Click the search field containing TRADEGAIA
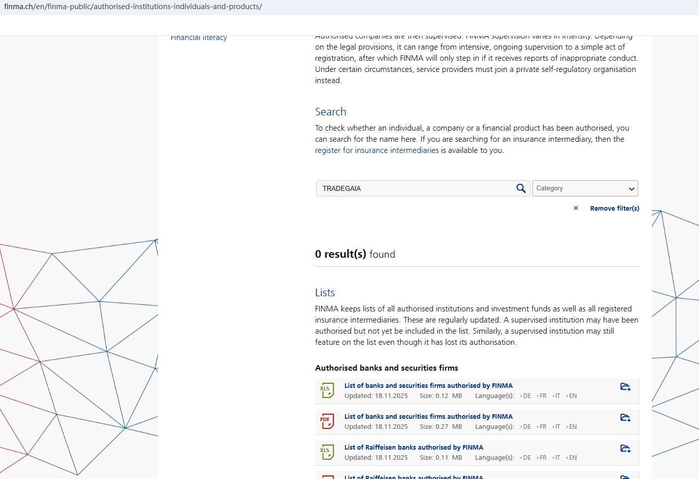The image size is (699, 479). click(415, 188)
